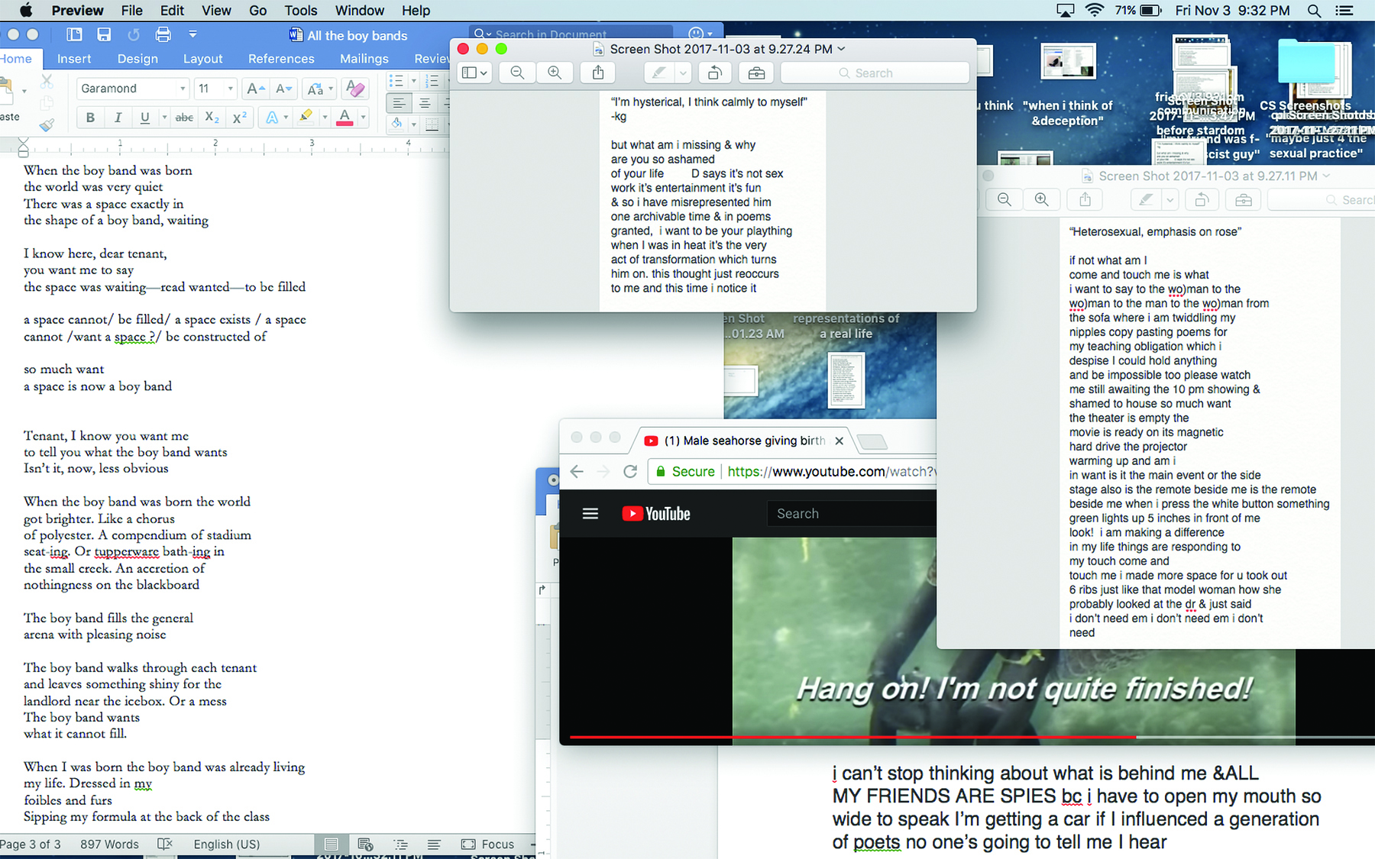Open the Tools menu in the menu bar

(x=301, y=11)
